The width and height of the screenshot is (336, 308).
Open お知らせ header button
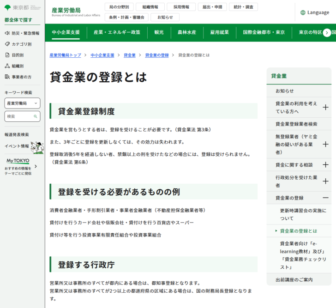(x=165, y=17)
